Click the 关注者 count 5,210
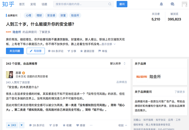Viewport: 189px width, 130px height. 156,19
